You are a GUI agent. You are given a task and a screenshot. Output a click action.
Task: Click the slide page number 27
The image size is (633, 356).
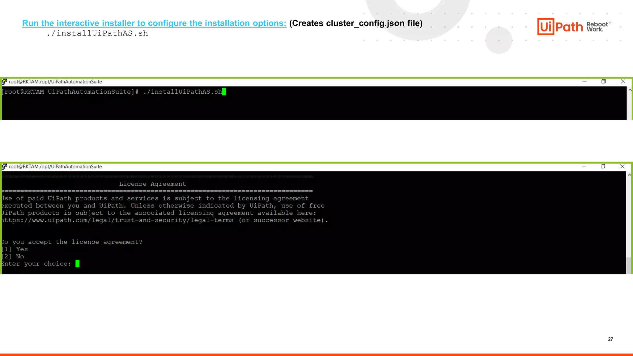(610, 339)
